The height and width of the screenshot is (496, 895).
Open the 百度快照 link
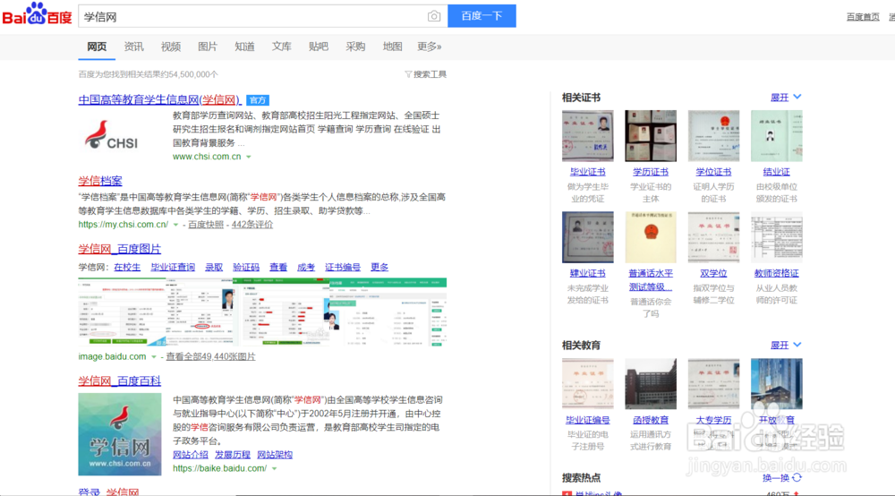(x=206, y=225)
